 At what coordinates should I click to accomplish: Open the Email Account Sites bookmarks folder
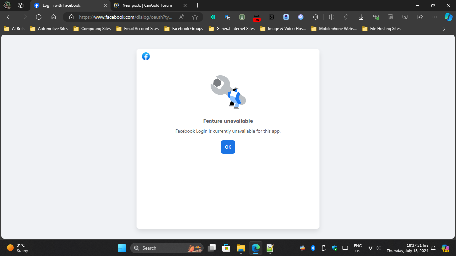pos(138,29)
